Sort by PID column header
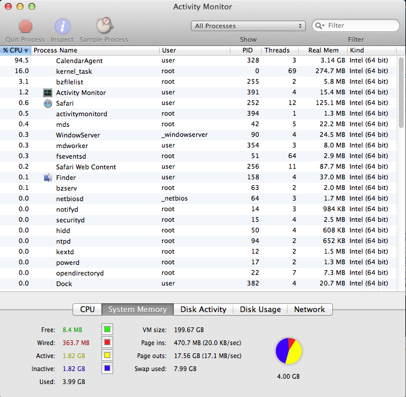 tap(246, 50)
